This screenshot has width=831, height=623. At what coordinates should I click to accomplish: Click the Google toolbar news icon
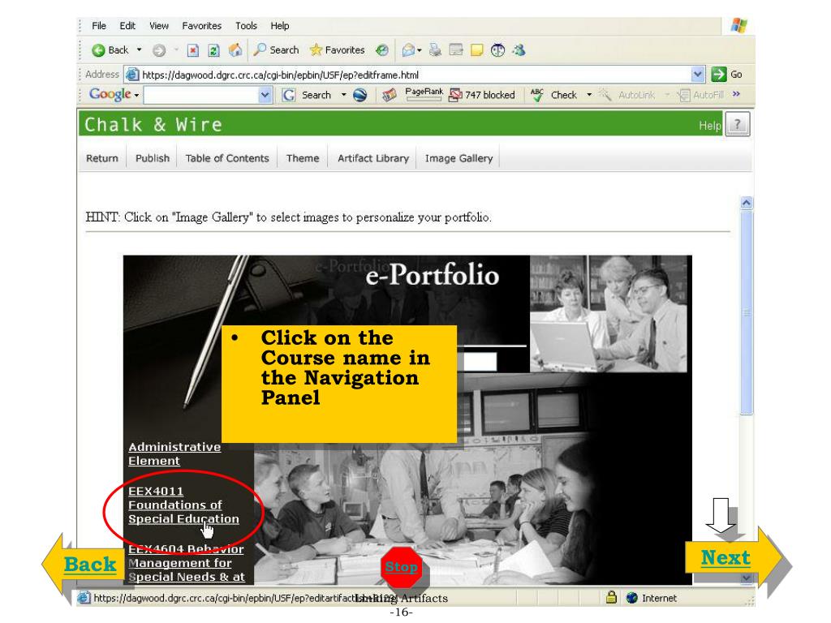click(390, 95)
